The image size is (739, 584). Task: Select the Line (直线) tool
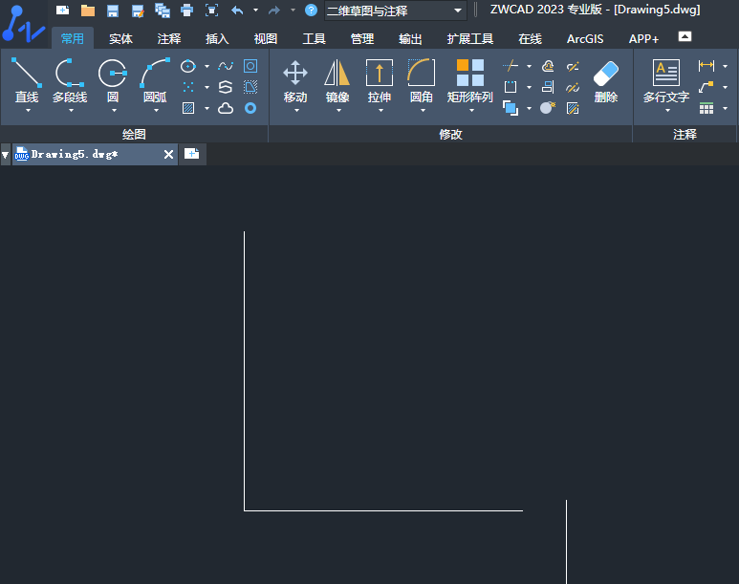(27, 80)
